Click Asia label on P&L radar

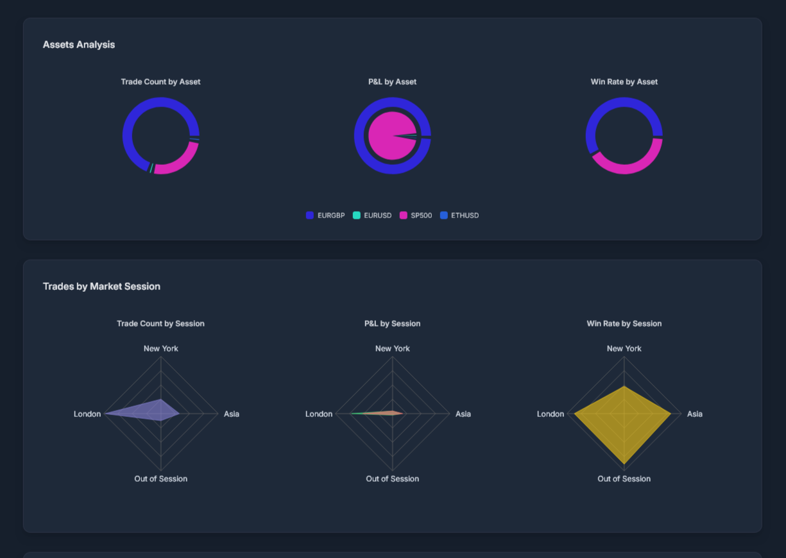pyautogui.click(x=463, y=414)
